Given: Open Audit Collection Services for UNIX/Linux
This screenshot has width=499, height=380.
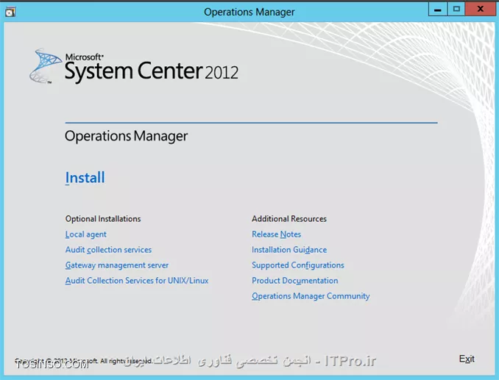Looking at the screenshot, I should (137, 281).
